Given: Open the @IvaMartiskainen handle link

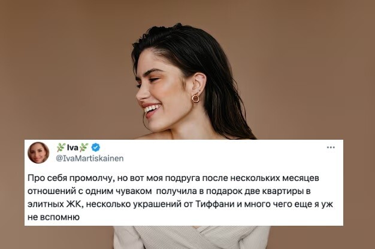Looking at the screenshot, I should pyautogui.click(x=90, y=158).
